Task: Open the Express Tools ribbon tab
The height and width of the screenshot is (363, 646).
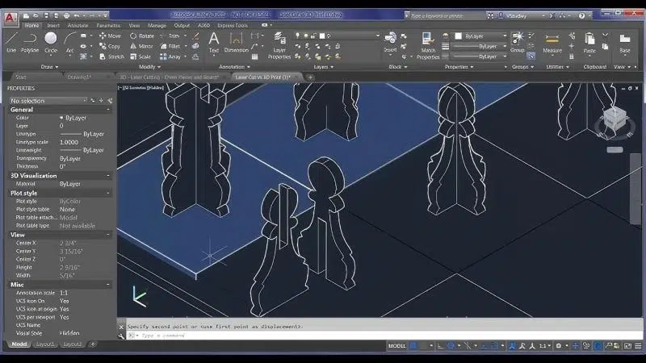Action: 233,25
